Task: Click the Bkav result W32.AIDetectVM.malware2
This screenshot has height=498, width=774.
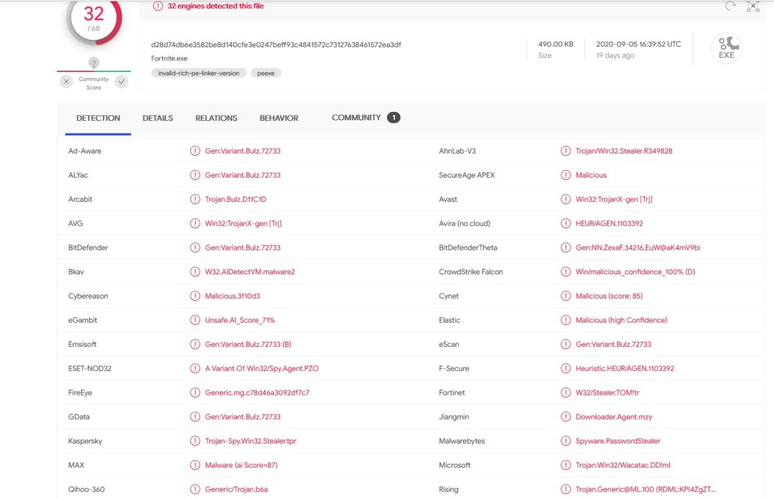Action: pyautogui.click(x=250, y=272)
